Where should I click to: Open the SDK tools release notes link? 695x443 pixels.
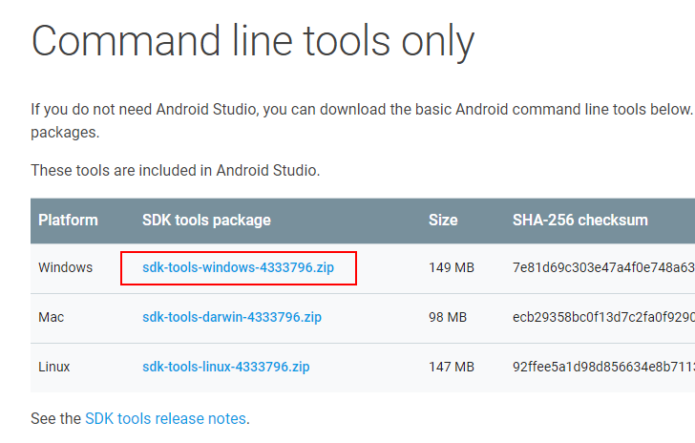tap(165, 418)
